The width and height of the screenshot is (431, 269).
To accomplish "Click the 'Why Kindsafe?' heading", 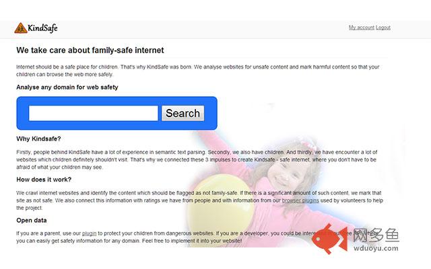I will point(38,139).
